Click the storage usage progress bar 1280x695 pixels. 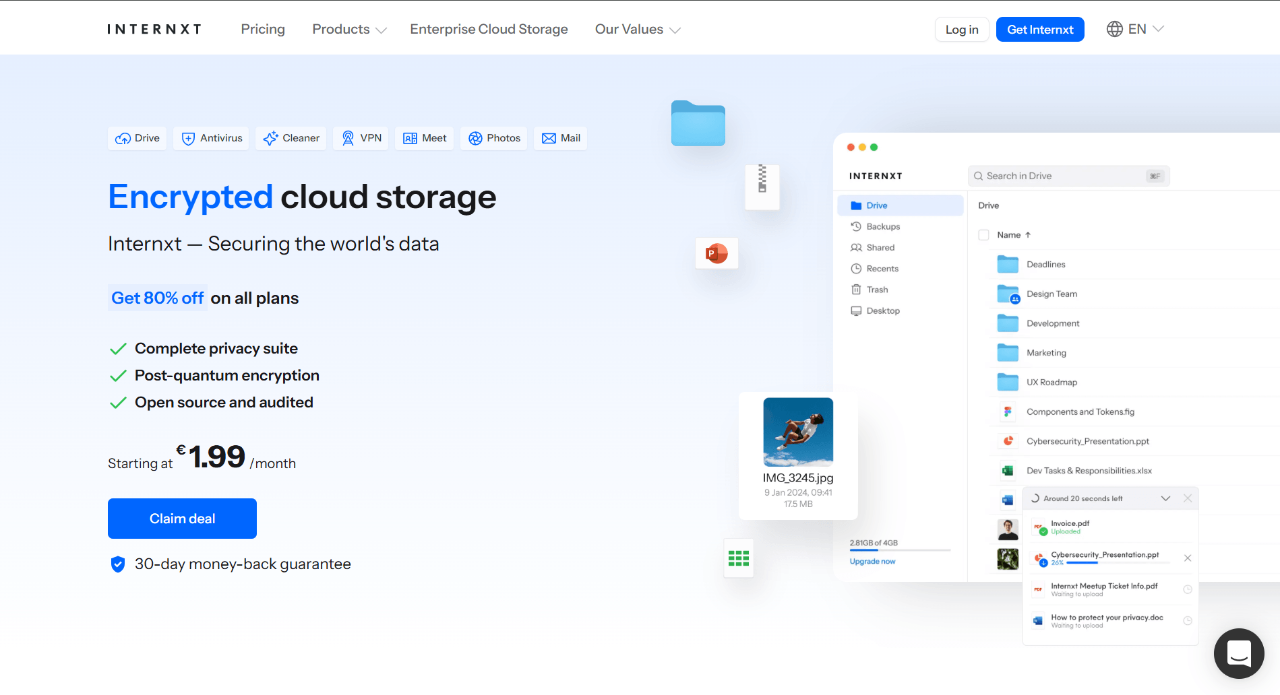(900, 551)
